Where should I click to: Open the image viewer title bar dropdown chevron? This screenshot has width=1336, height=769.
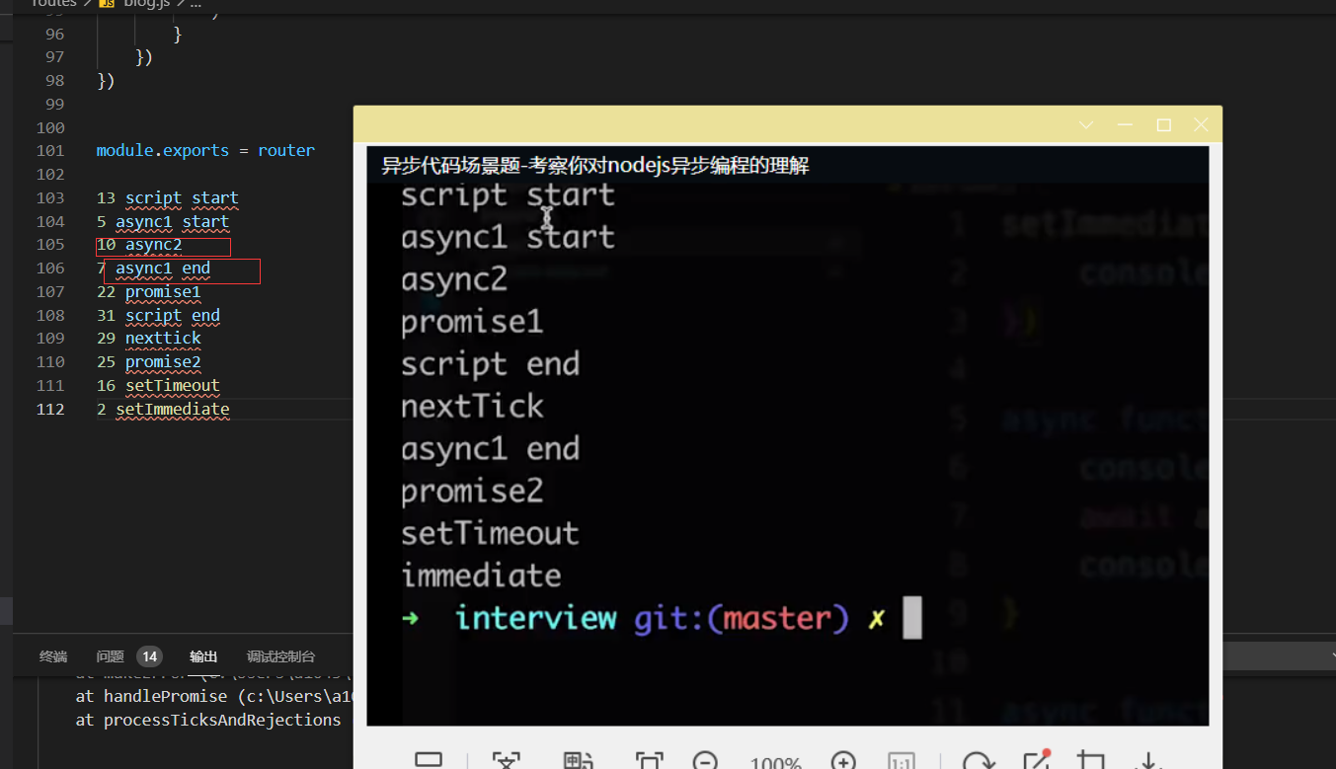[1086, 125]
